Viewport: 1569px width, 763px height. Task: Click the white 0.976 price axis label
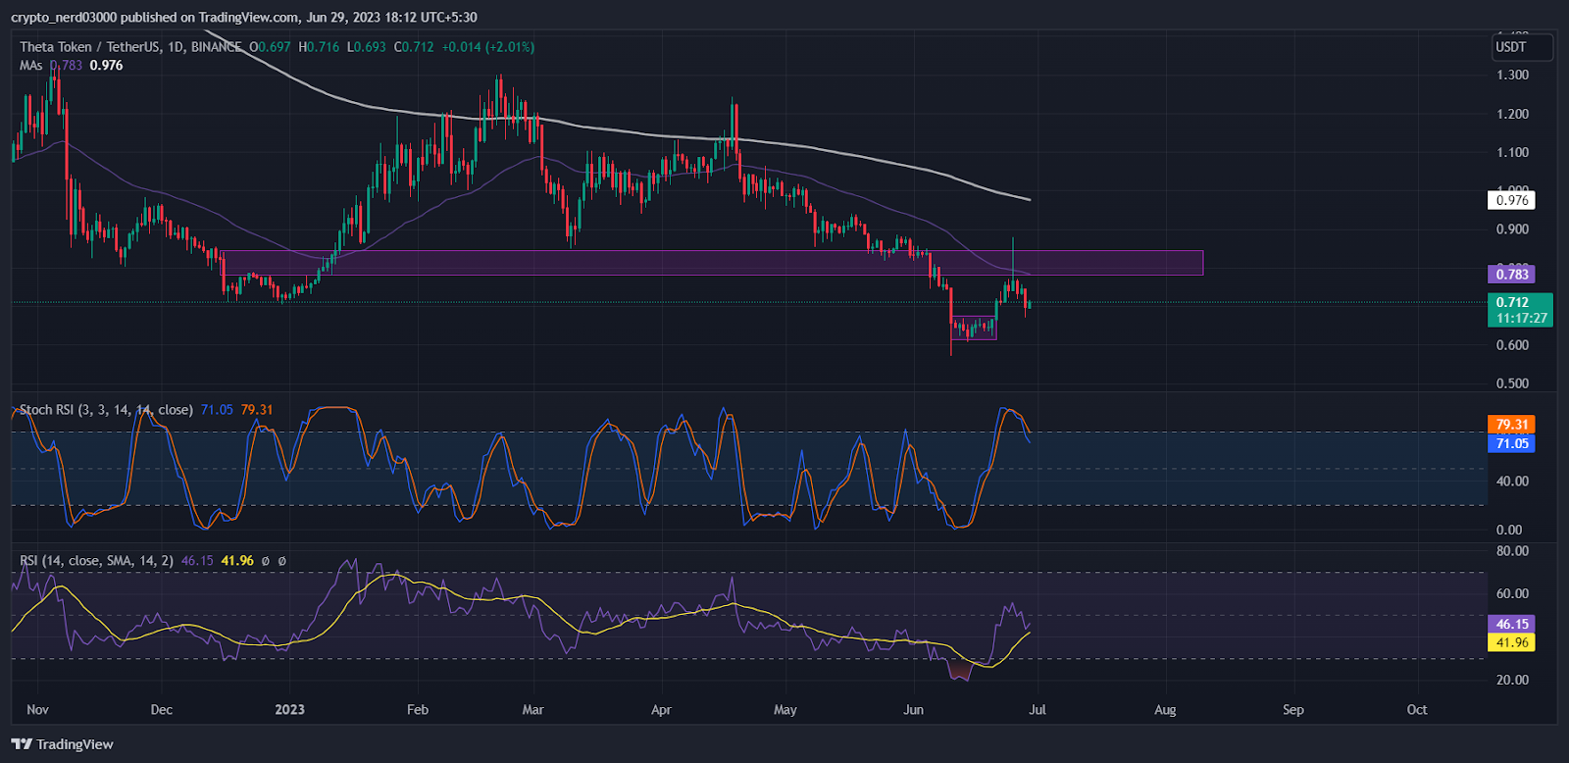coord(1512,200)
